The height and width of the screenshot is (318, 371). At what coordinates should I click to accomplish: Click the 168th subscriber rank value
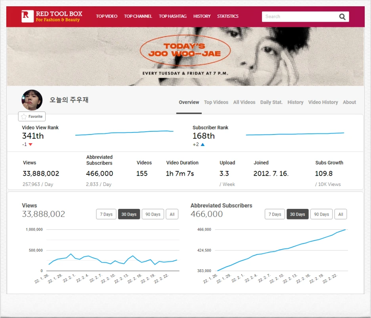(x=203, y=136)
